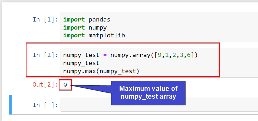Click the standalone 'numpy_test' second line
The height and width of the screenshot is (121, 258).
pyautogui.click(x=81, y=63)
